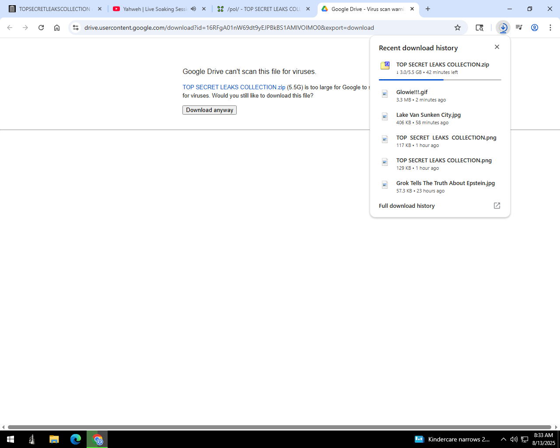560x448 pixels.
Task: Open Glowie!!!.gif from download history
Action: (x=440, y=95)
